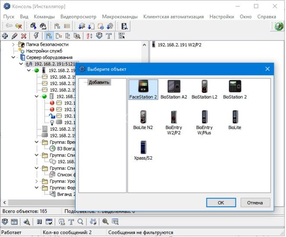Click the magnifier search icon in bottom toolbar

(x=80, y=222)
